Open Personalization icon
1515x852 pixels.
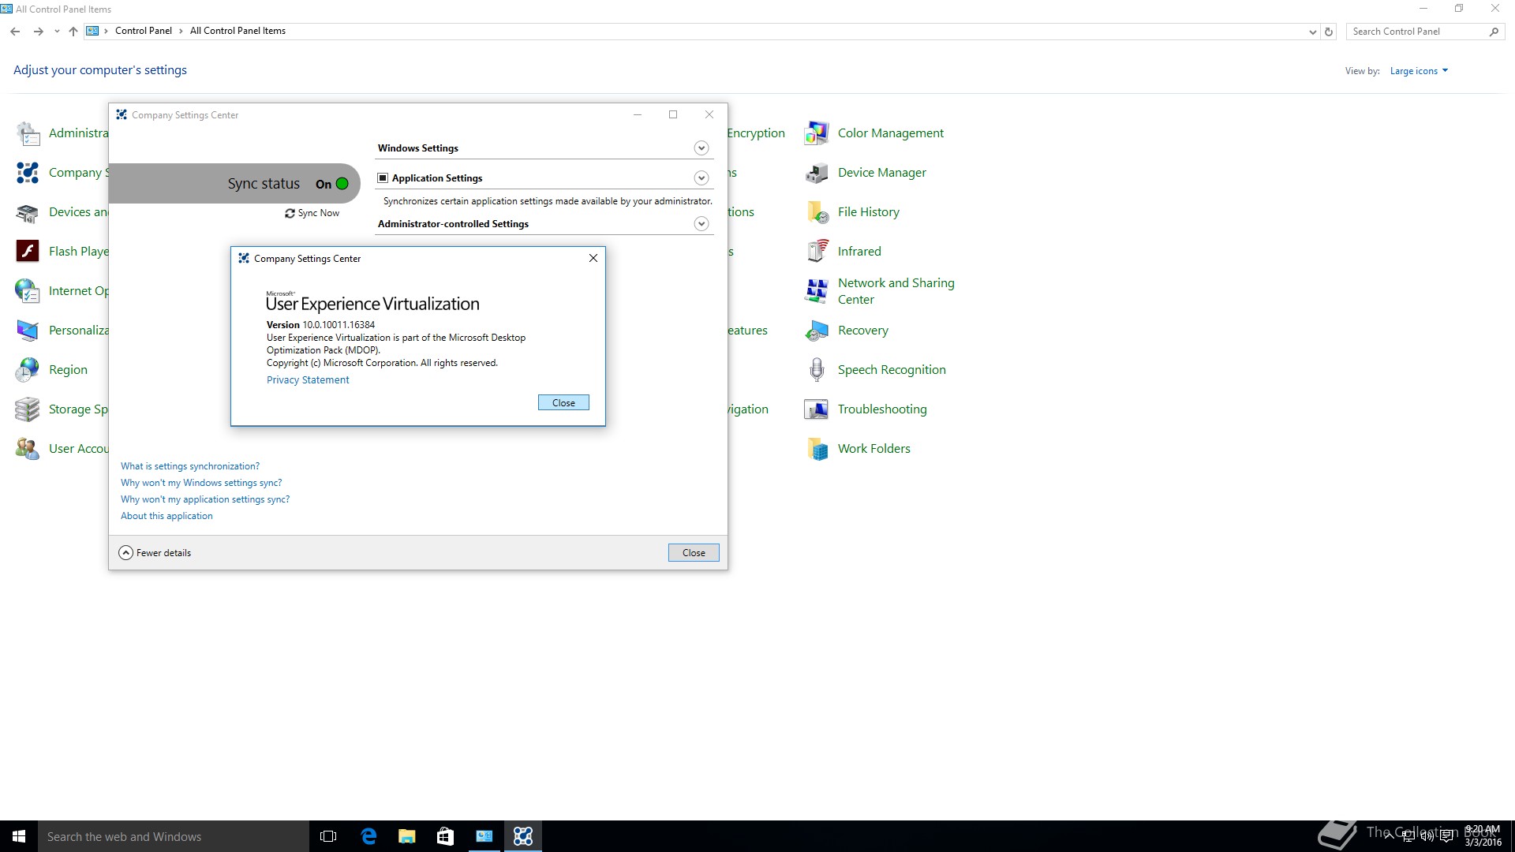click(28, 331)
